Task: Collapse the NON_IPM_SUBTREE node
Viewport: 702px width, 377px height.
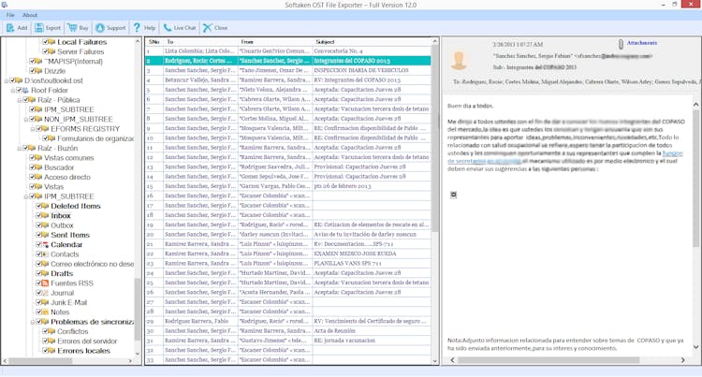Action: point(26,120)
